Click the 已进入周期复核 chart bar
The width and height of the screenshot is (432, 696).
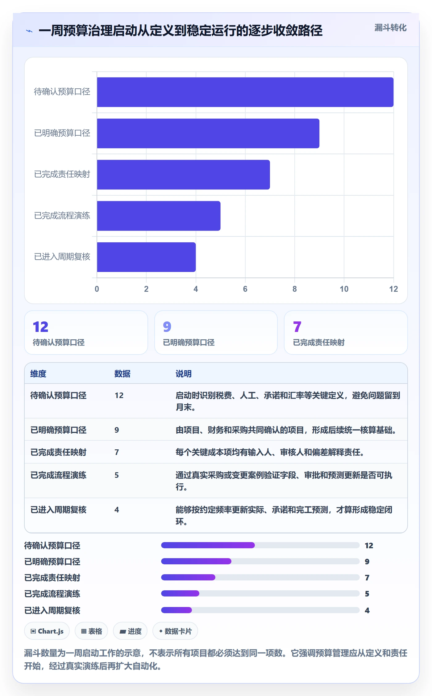(x=146, y=257)
